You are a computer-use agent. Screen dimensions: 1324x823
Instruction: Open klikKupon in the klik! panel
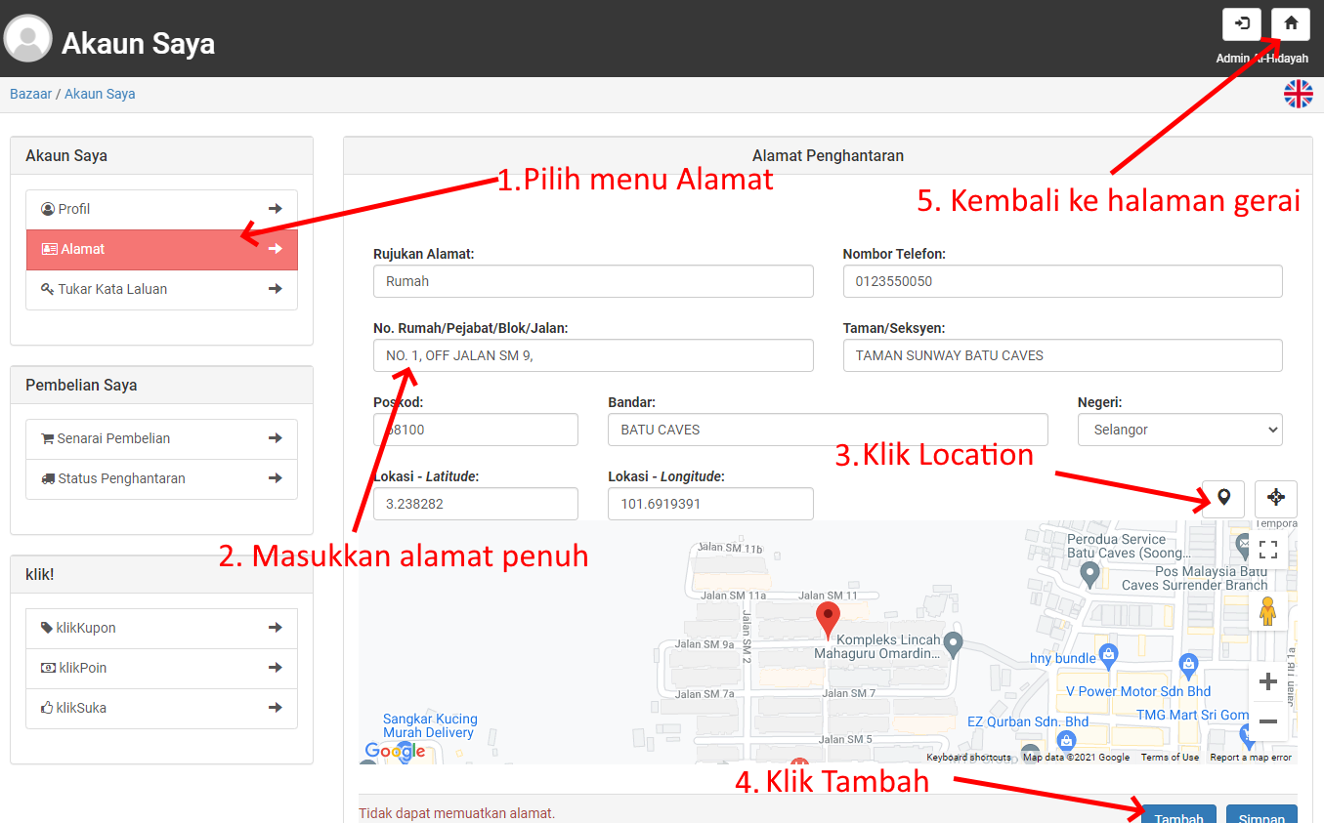pos(161,628)
